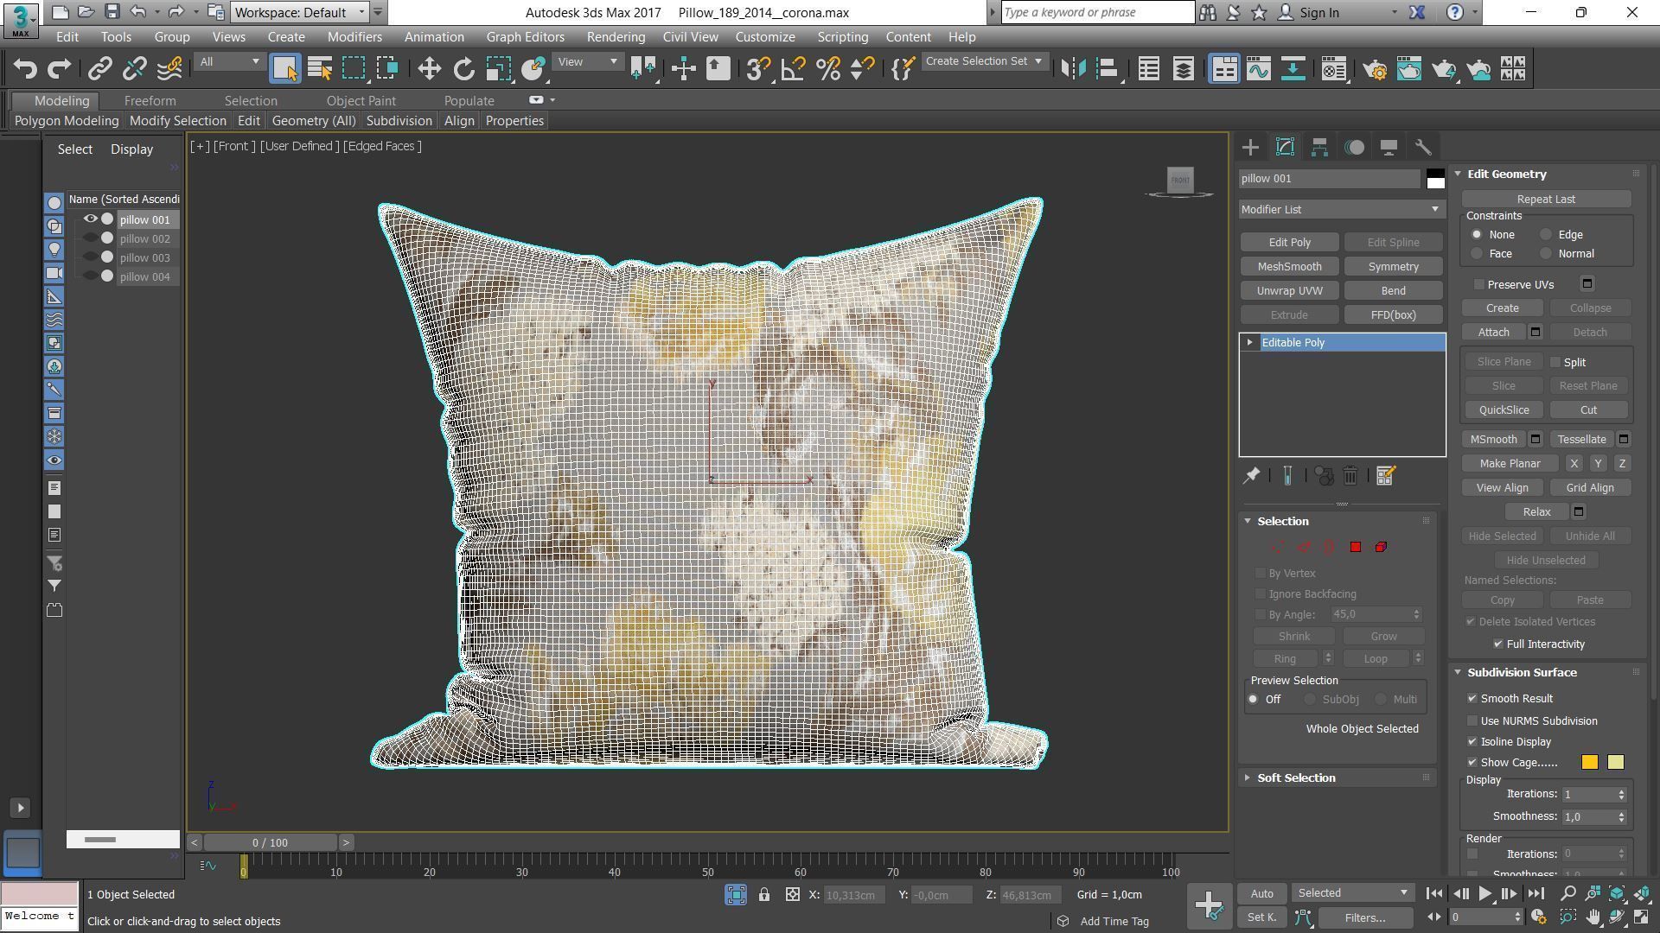Click Configure Modifier Sets icon
Screen dimensions: 1660x933
tap(1385, 476)
